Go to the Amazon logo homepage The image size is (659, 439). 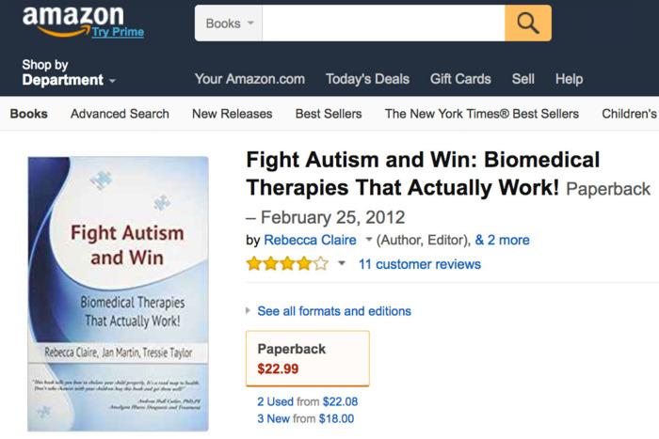coord(72,18)
